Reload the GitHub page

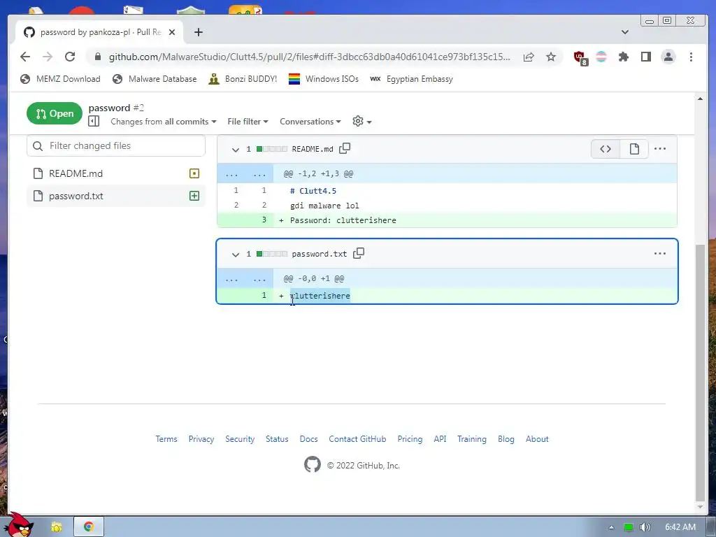[x=70, y=57]
